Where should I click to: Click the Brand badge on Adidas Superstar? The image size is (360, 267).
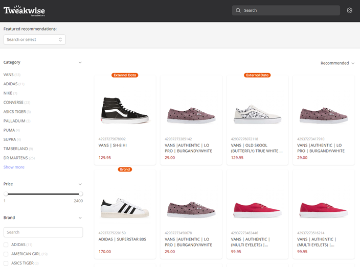pos(125,169)
